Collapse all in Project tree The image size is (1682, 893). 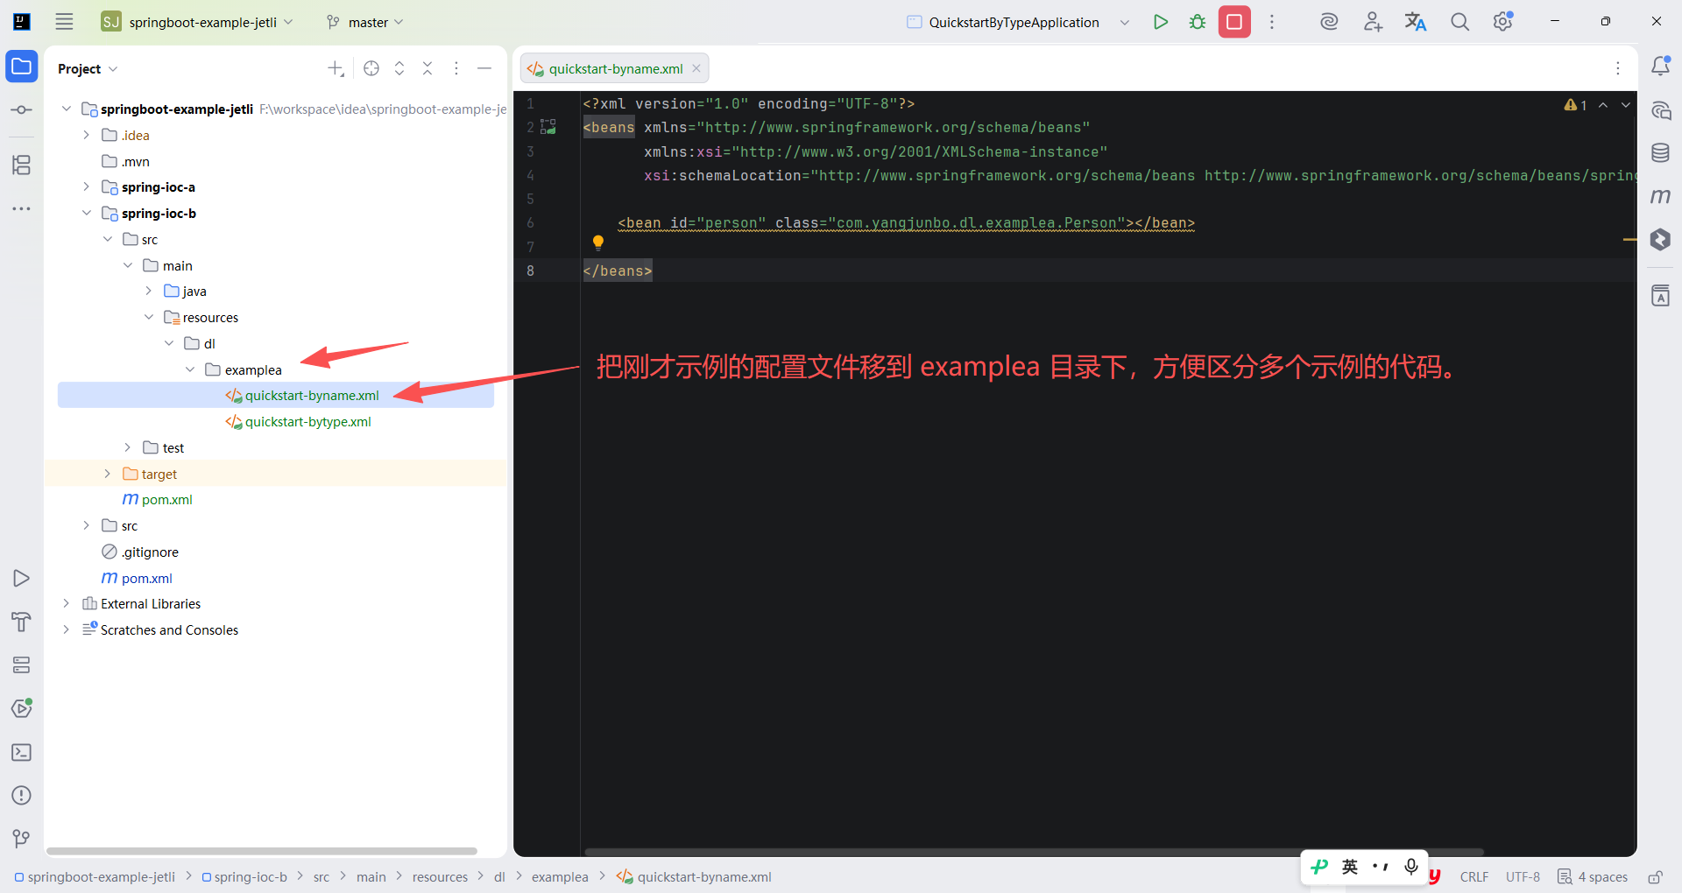pos(428,68)
